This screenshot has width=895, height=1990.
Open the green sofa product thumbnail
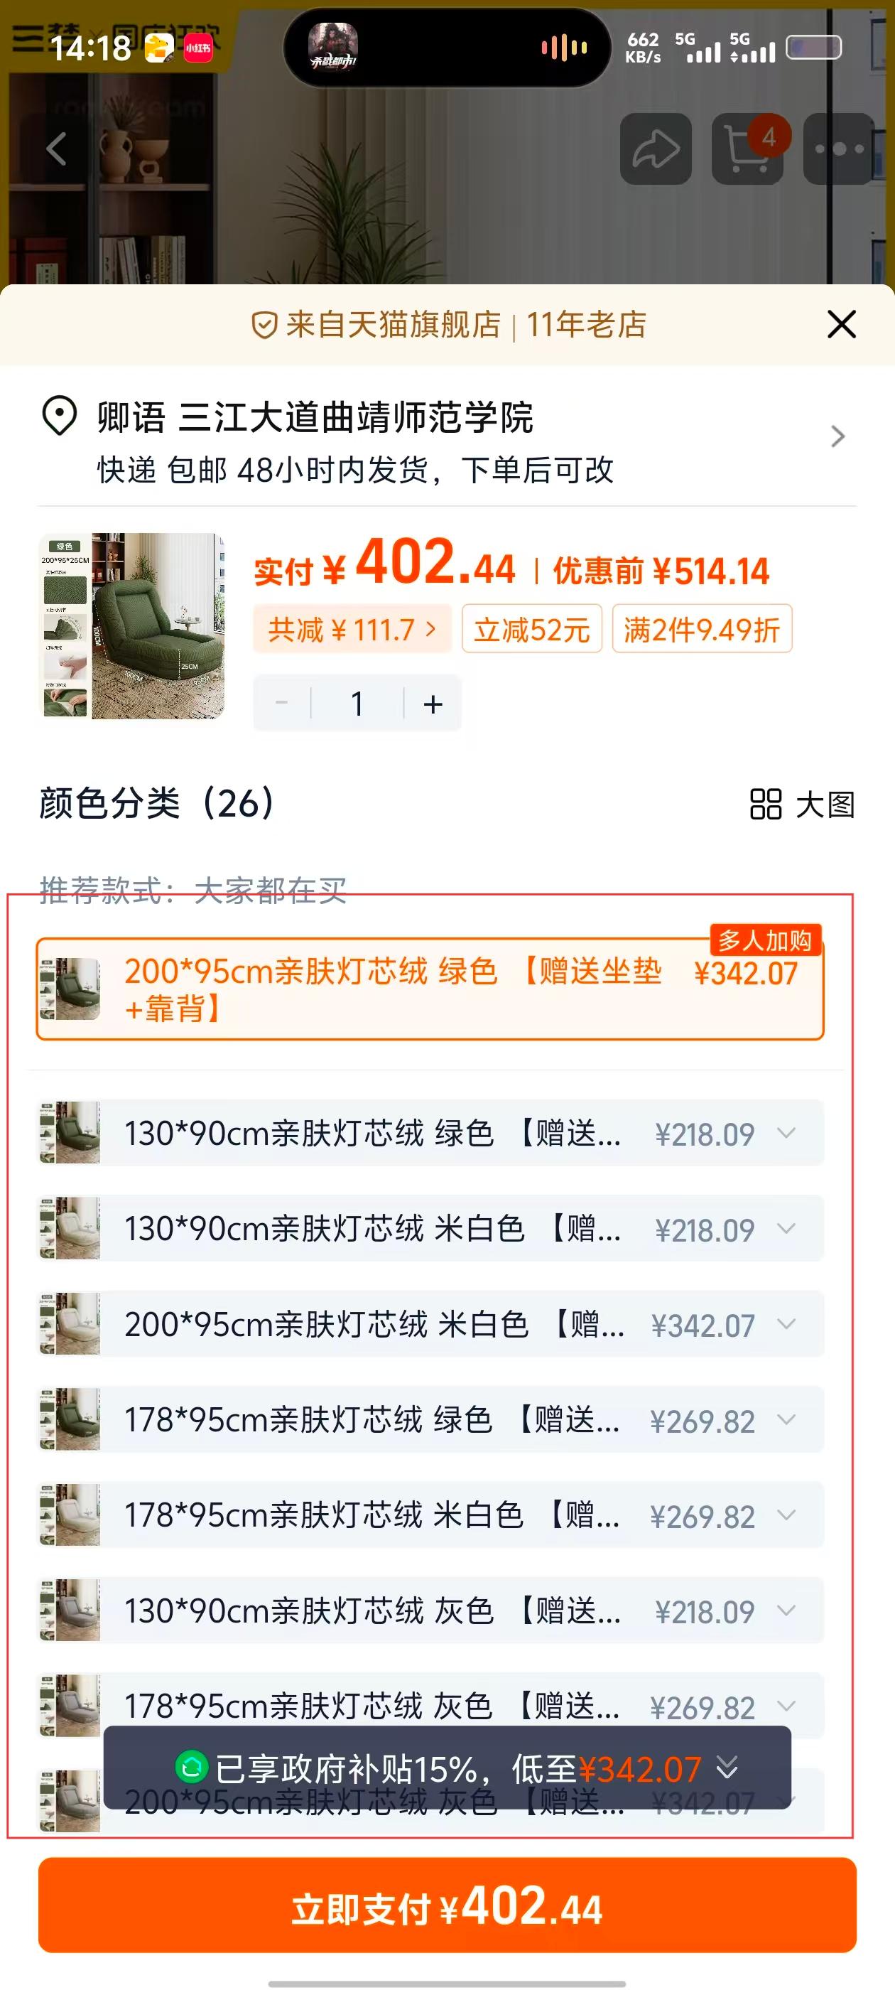pos(132,625)
